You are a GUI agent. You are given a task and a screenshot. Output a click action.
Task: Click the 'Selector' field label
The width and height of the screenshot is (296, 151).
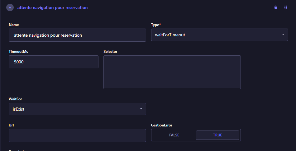pyautogui.click(x=110, y=52)
